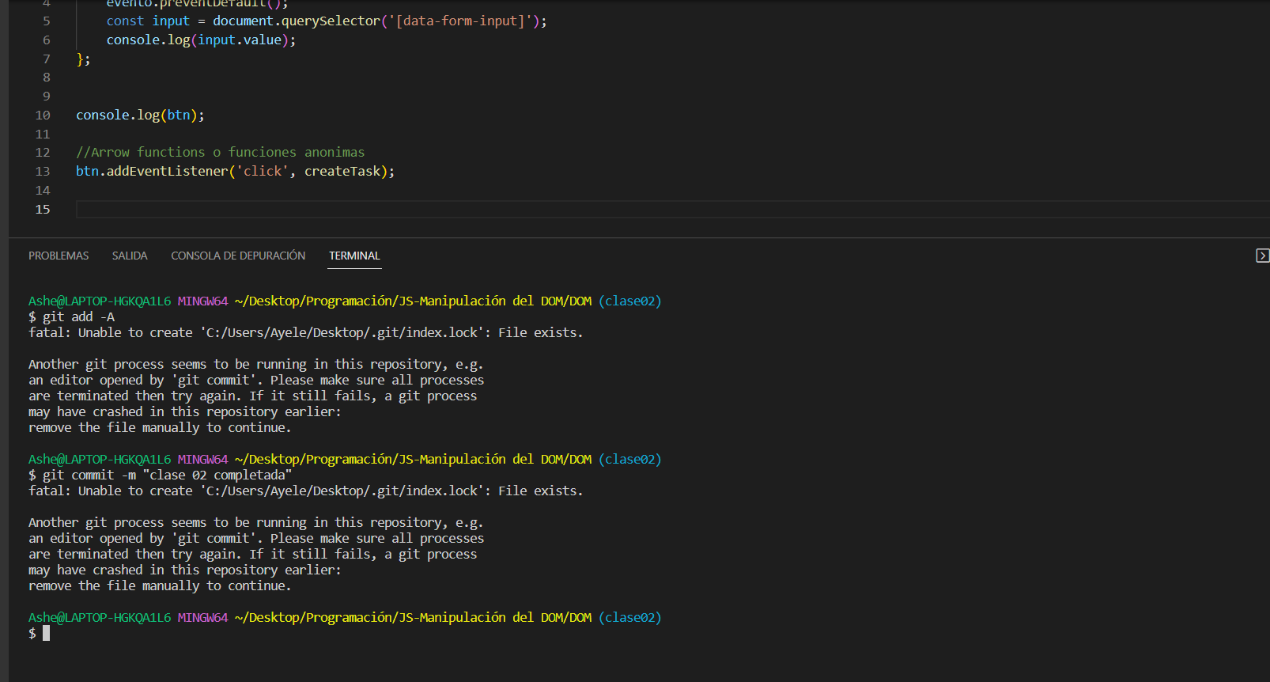Click line number 12 in the gutter
1270x682 pixels.
point(43,153)
